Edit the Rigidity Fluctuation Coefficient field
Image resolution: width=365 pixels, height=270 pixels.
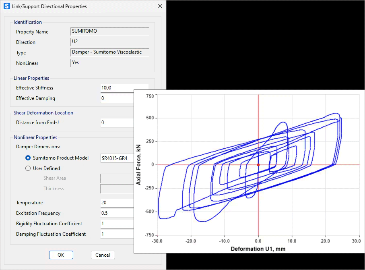pos(117,224)
